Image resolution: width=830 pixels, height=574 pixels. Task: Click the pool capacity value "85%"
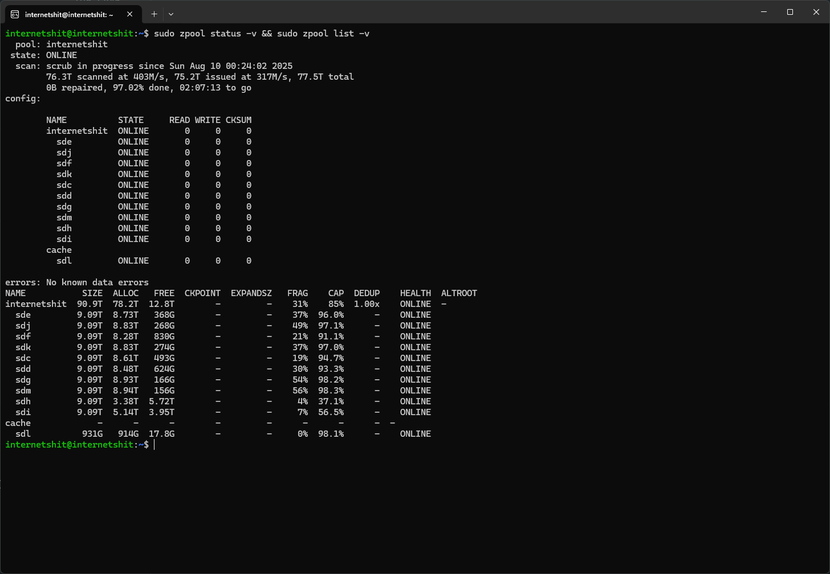[336, 304]
